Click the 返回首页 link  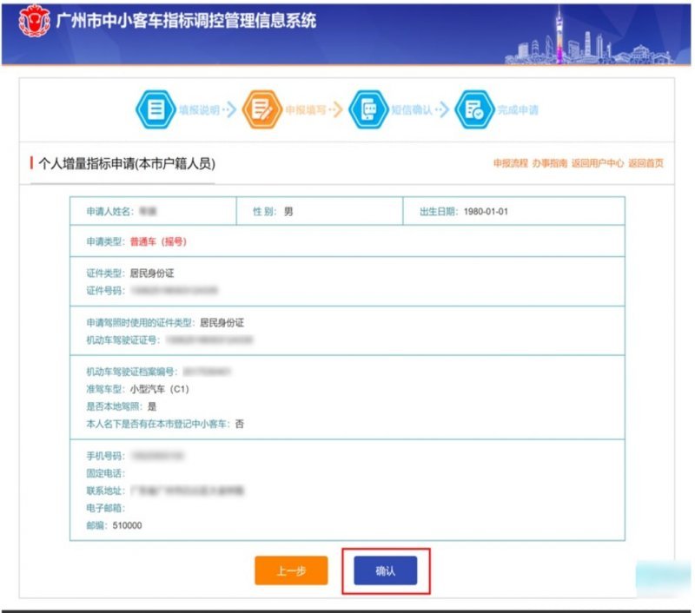pyautogui.click(x=645, y=163)
